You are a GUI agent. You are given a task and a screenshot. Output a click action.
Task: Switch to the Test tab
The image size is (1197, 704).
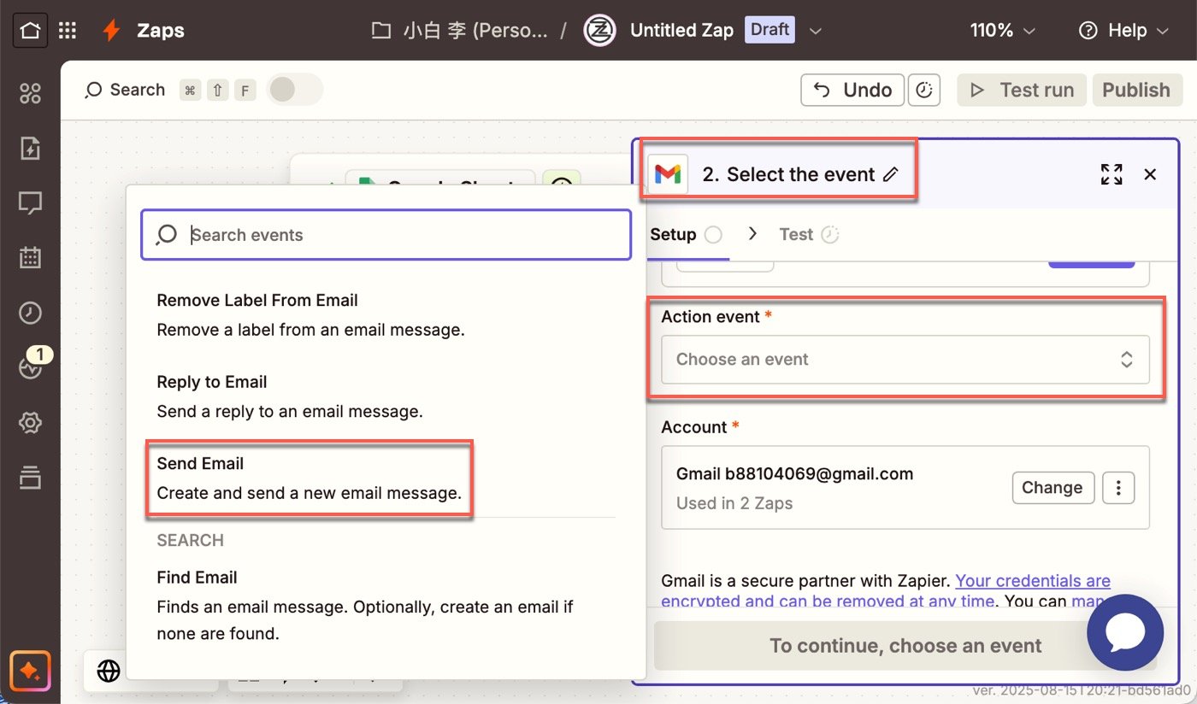point(809,235)
